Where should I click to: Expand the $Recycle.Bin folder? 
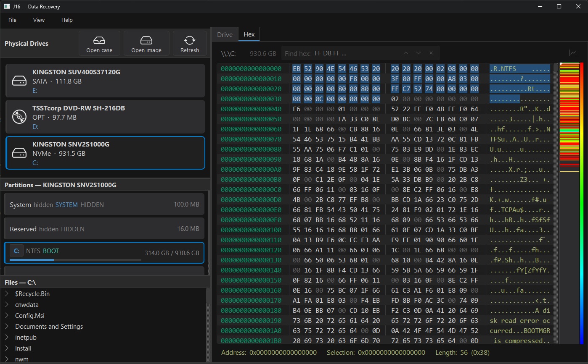tap(7, 293)
